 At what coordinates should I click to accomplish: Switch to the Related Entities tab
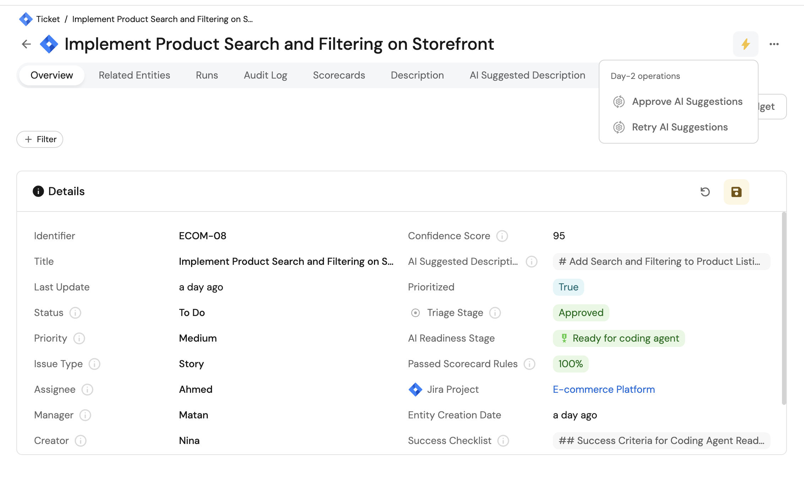pos(134,75)
